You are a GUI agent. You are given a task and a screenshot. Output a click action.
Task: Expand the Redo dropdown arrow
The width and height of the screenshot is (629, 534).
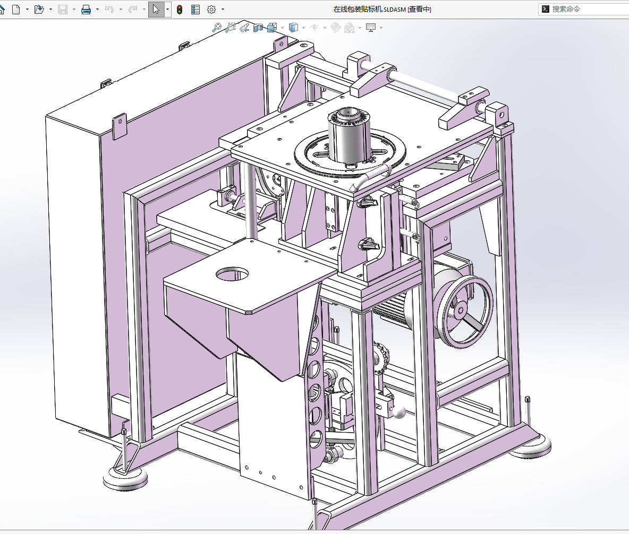tap(144, 9)
